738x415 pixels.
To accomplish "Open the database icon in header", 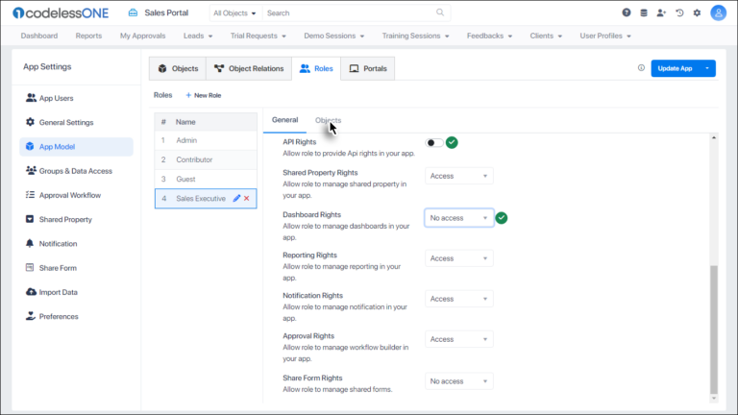I will pos(644,13).
